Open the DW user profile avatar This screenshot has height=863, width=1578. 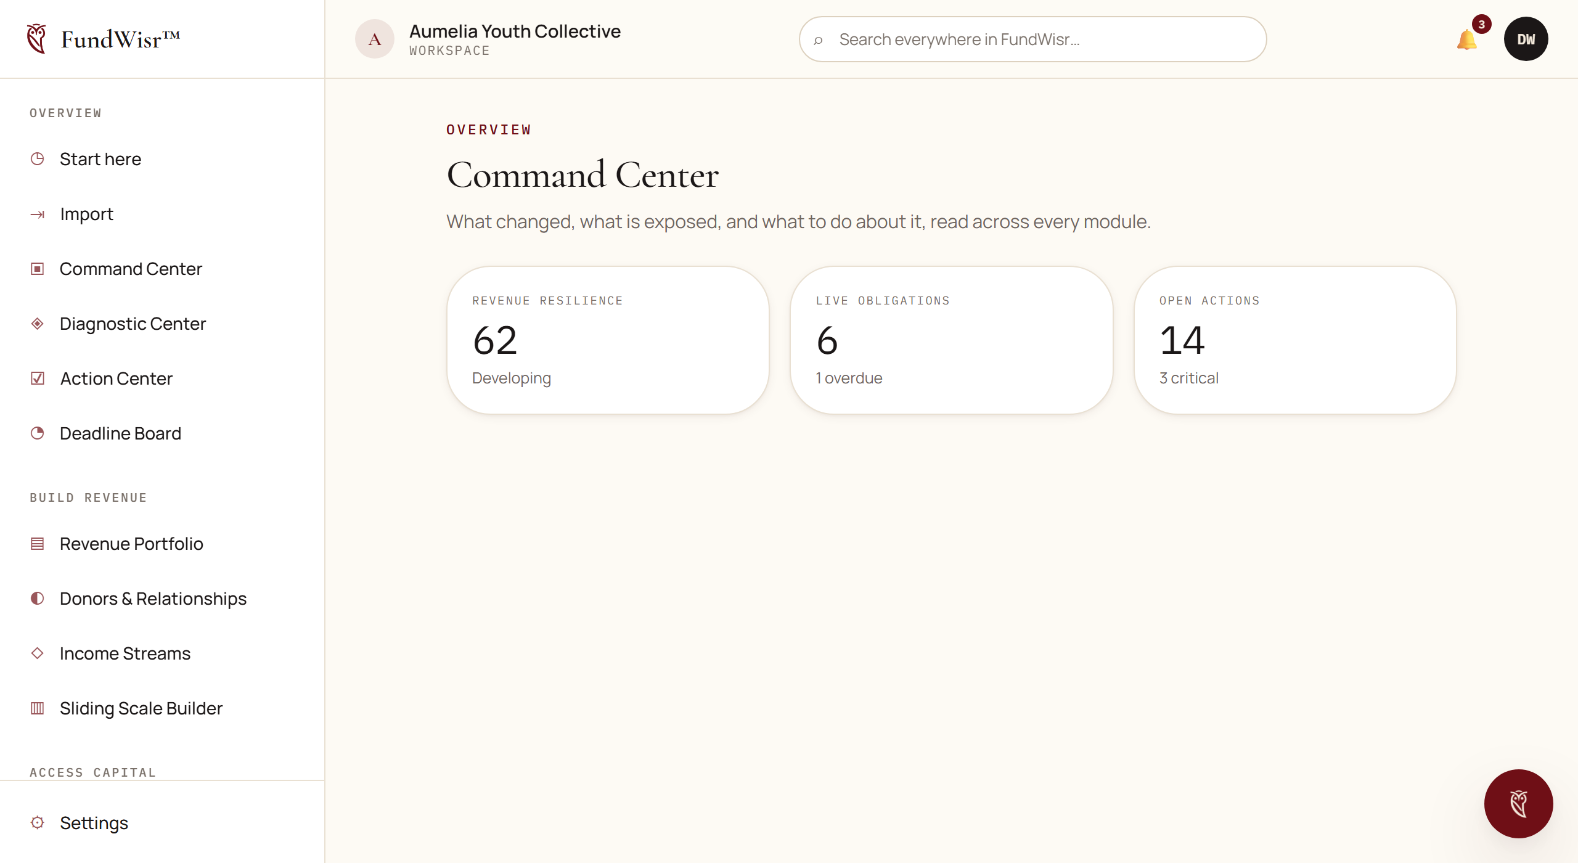(x=1526, y=39)
